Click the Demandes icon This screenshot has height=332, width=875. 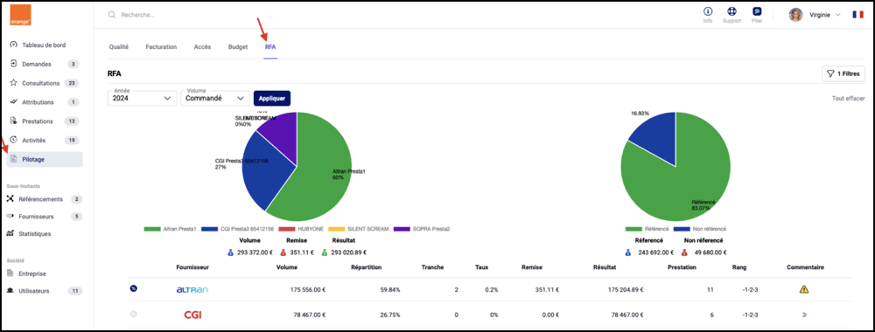[x=14, y=64]
